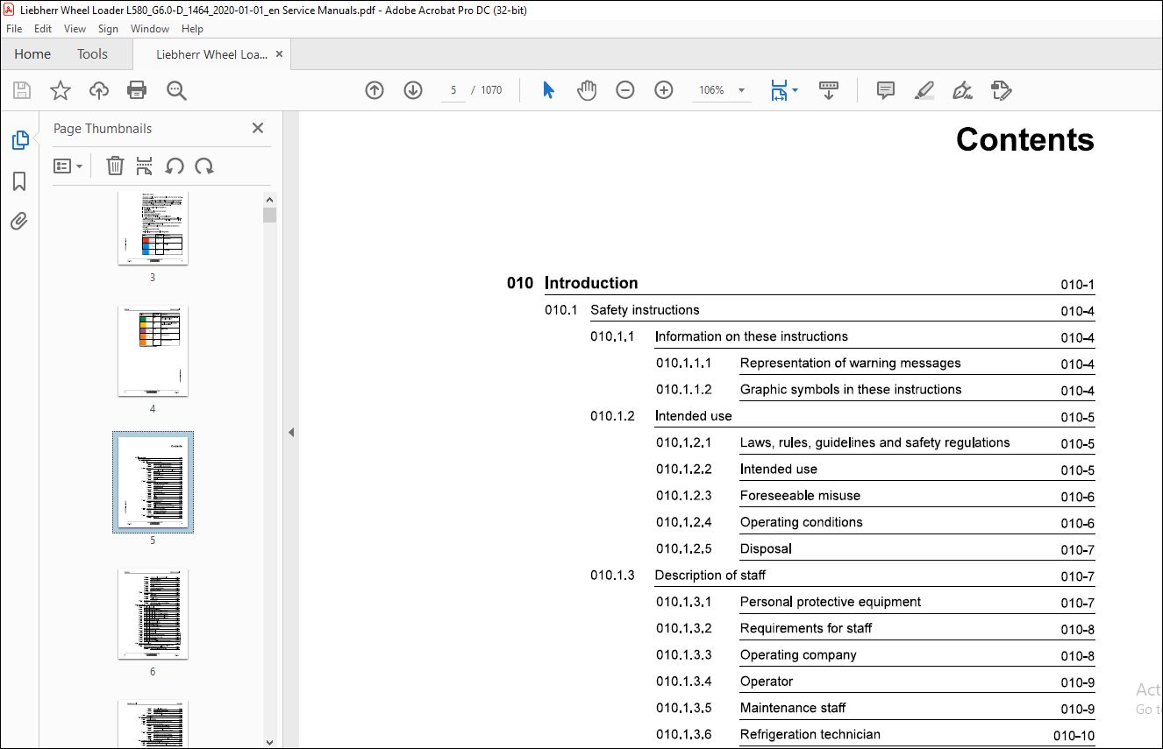The image size is (1163, 749).
Task: Expand the fit page options arrow
Action: coord(795,90)
